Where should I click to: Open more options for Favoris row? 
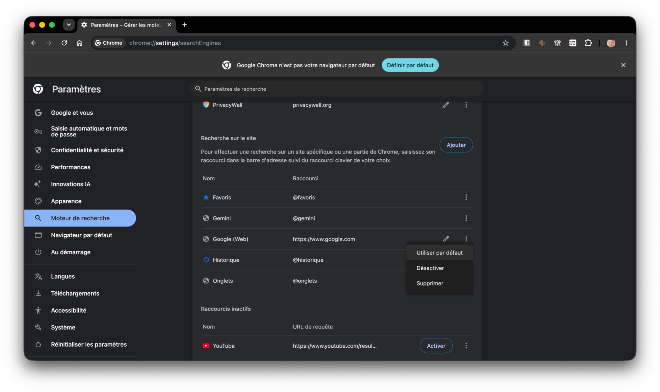pos(466,197)
